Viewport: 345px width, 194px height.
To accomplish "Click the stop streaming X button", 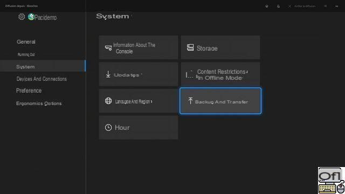I will click(290, 6).
